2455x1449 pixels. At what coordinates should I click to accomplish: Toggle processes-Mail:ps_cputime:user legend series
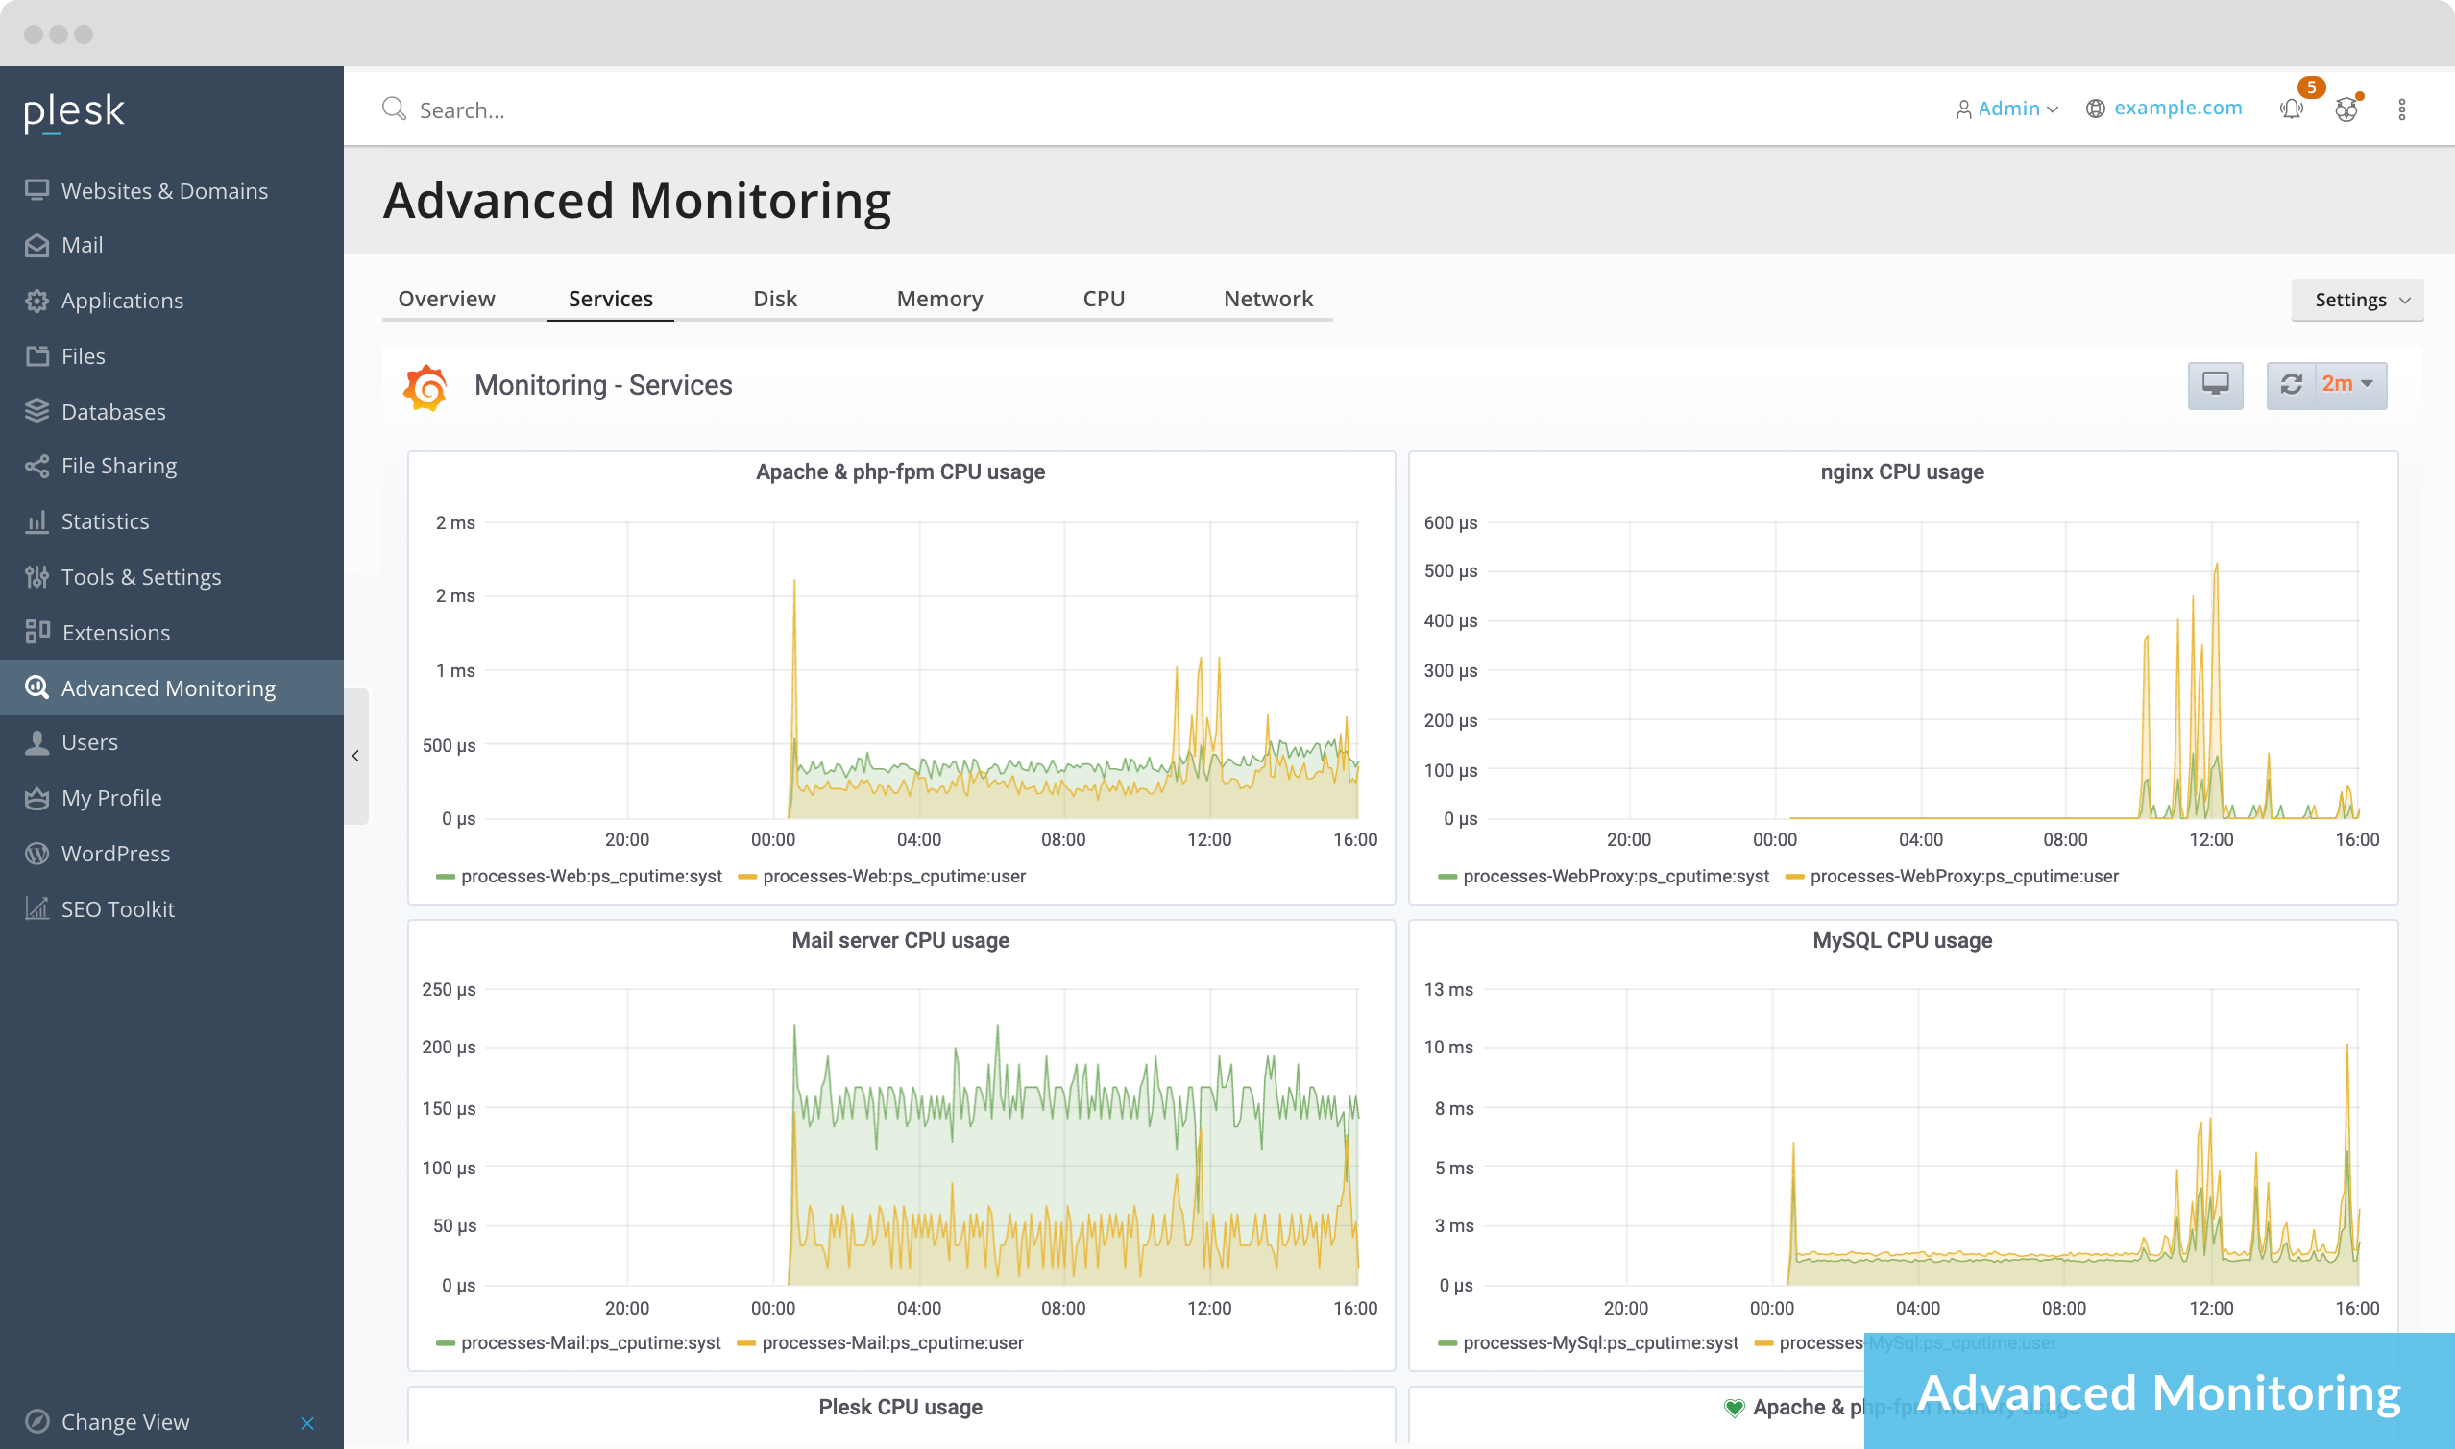(x=891, y=1343)
